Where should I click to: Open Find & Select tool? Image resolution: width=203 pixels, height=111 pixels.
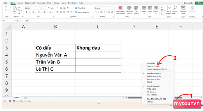[x=175, y=10]
